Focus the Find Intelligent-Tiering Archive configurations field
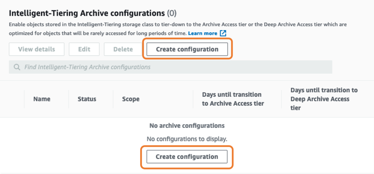 tap(171, 67)
